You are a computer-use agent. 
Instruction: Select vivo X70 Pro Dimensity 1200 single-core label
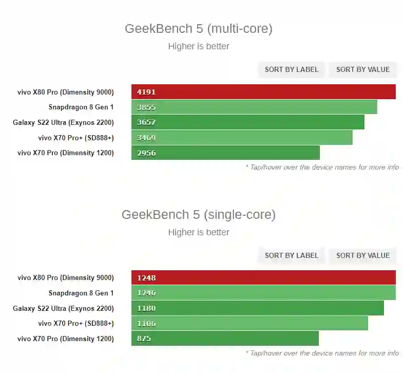(x=66, y=339)
